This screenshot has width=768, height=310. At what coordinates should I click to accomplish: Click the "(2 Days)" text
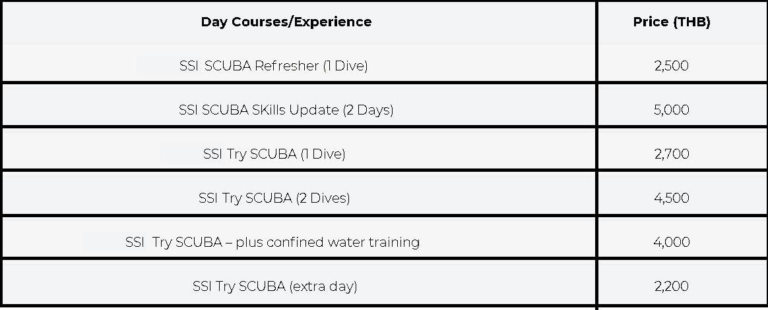click(x=368, y=110)
